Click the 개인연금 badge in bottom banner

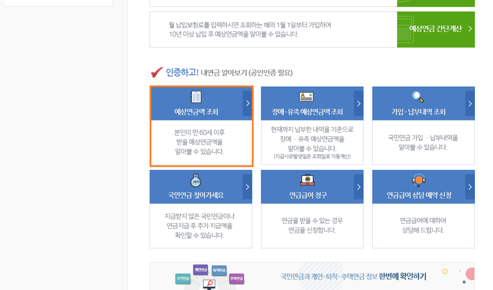(200, 270)
